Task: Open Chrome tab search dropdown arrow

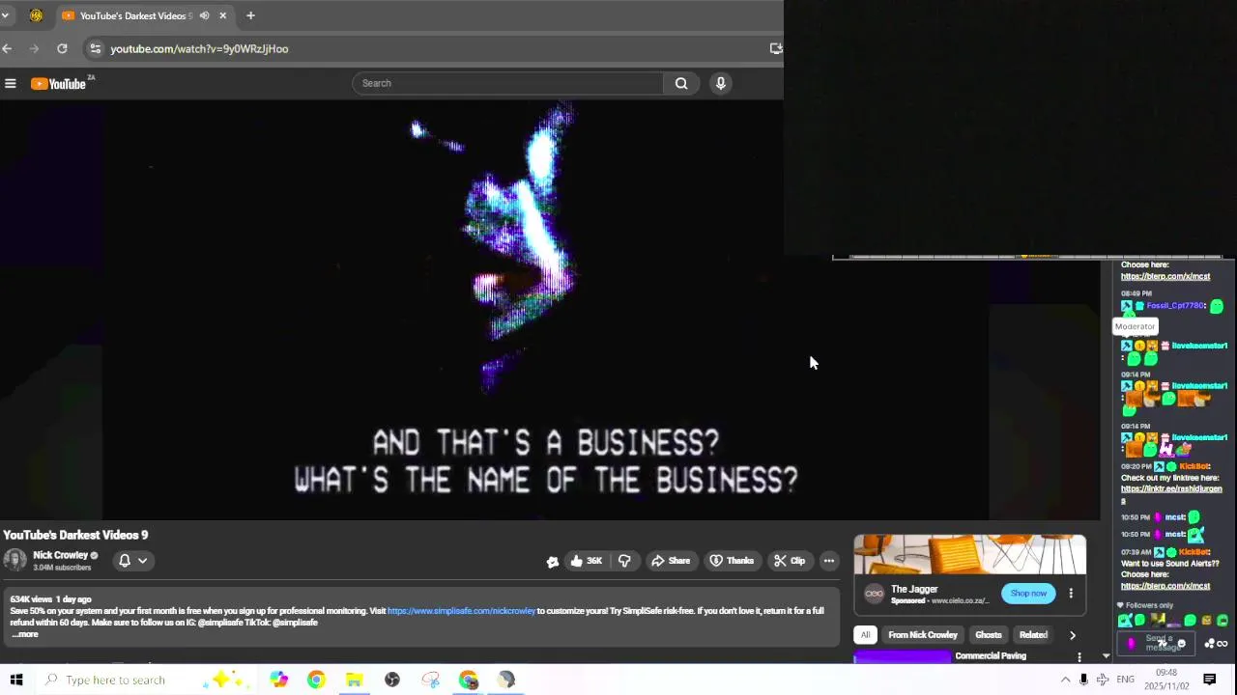Action: tap(5, 15)
